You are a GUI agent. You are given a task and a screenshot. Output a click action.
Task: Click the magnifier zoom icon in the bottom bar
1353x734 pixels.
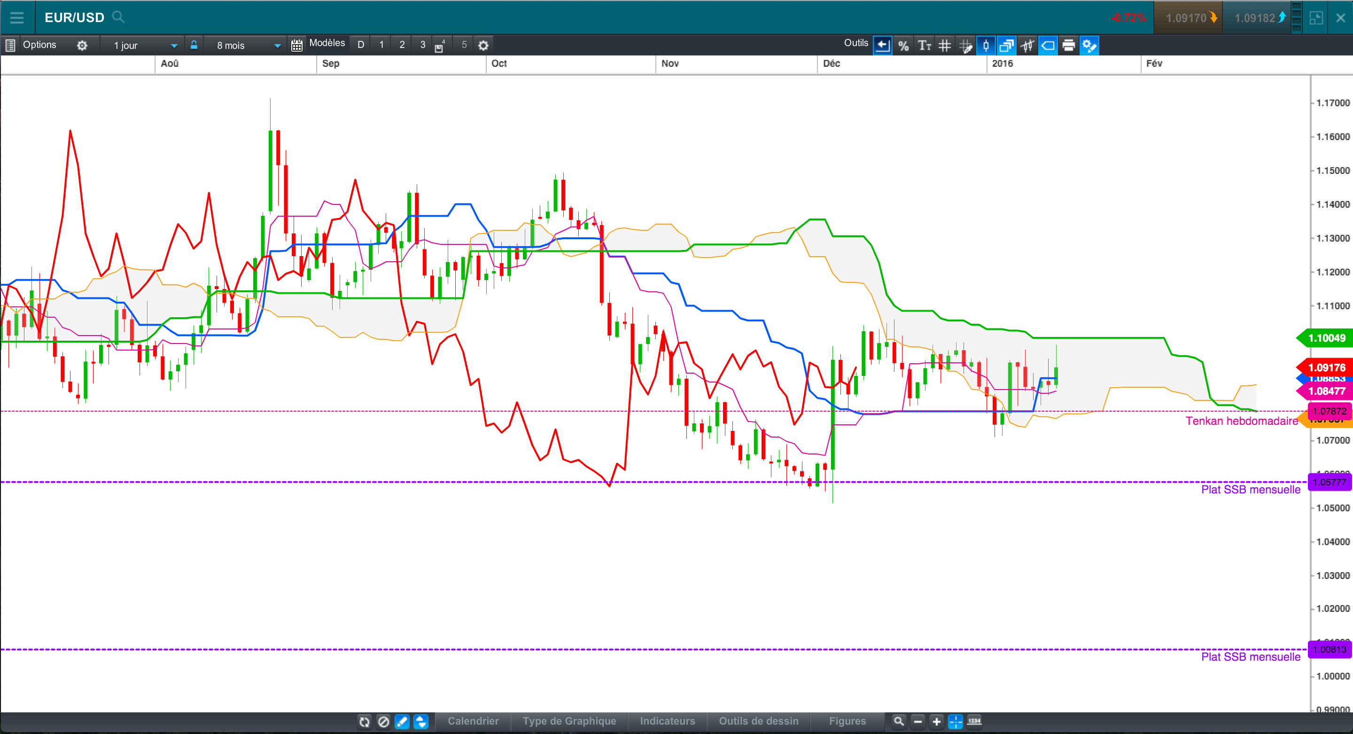pos(899,721)
